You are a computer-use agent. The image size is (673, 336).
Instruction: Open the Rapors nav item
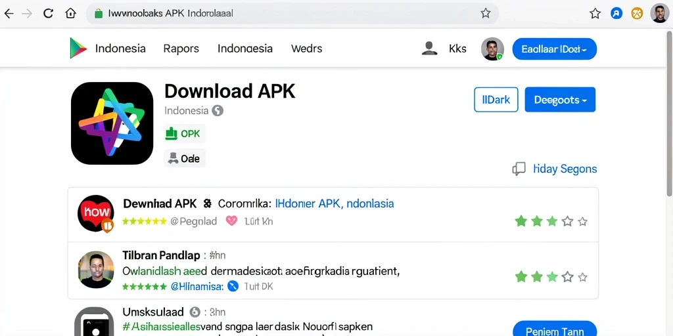(181, 49)
